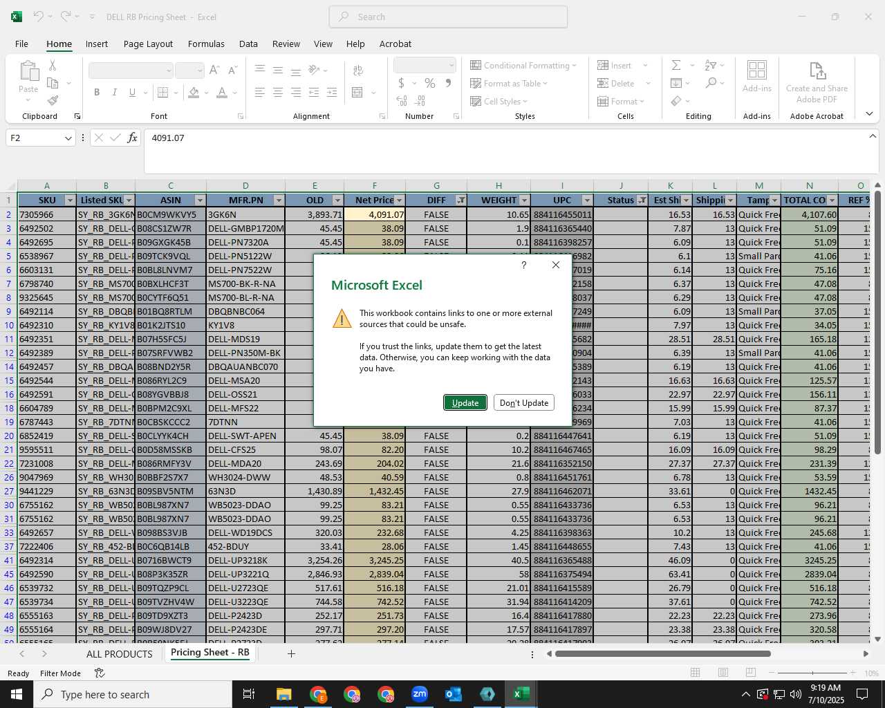The height and width of the screenshot is (708, 885).
Task: Click the dialog help question mark
Action: pos(523,265)
